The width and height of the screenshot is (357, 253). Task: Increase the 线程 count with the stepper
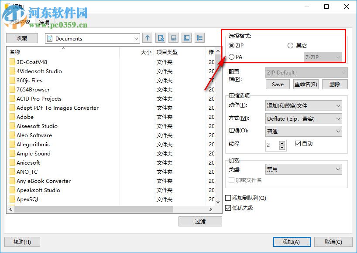tap(281, 143)
